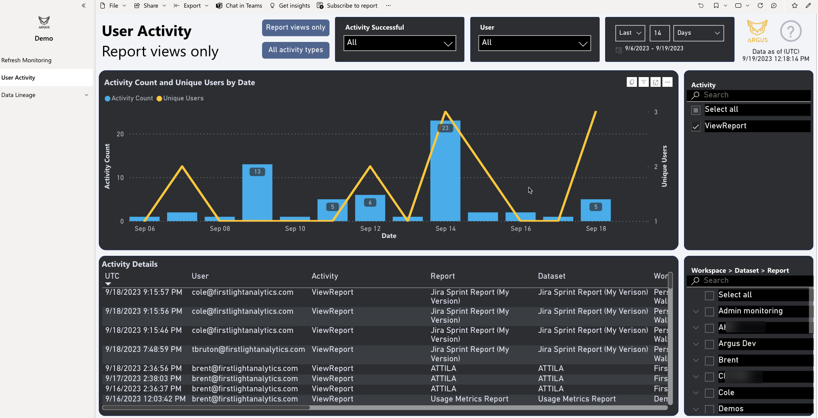
Task: Uncheck ViewReport in the Activity filter
Action: point(695,126)
